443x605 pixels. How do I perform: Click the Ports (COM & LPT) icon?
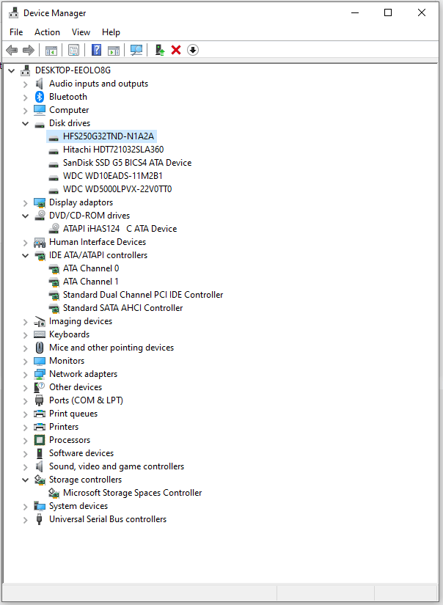(x=40, y=400)
